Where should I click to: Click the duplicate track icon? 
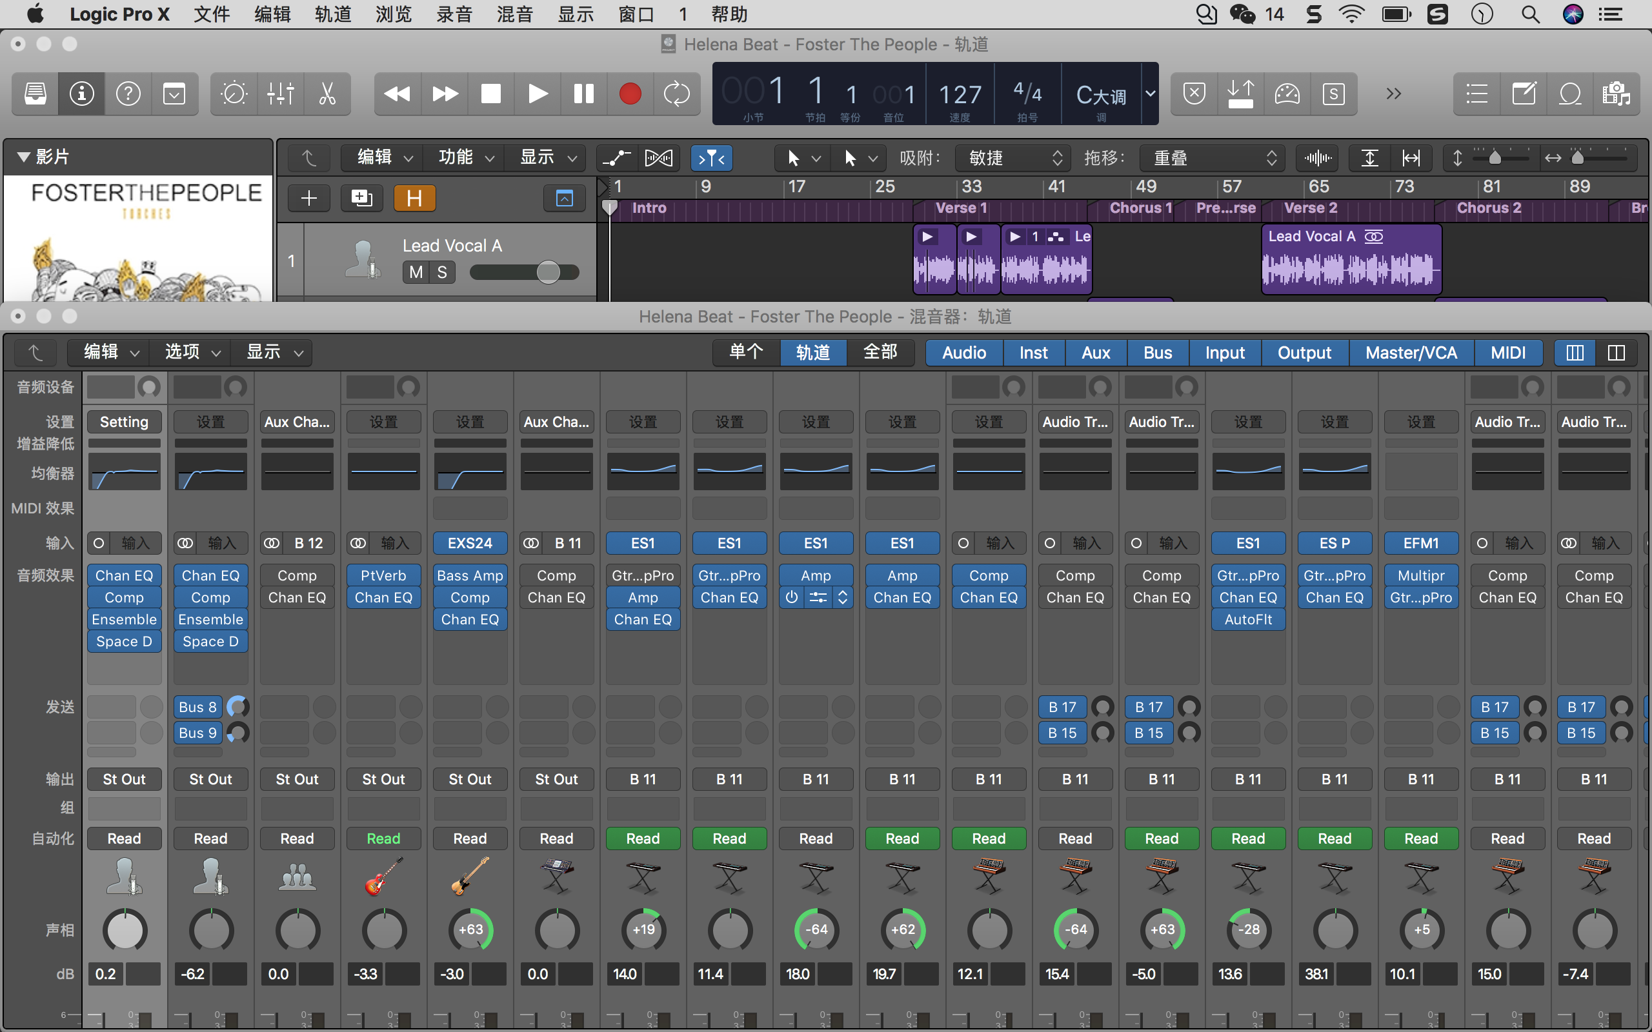click(x=361, y=198)
